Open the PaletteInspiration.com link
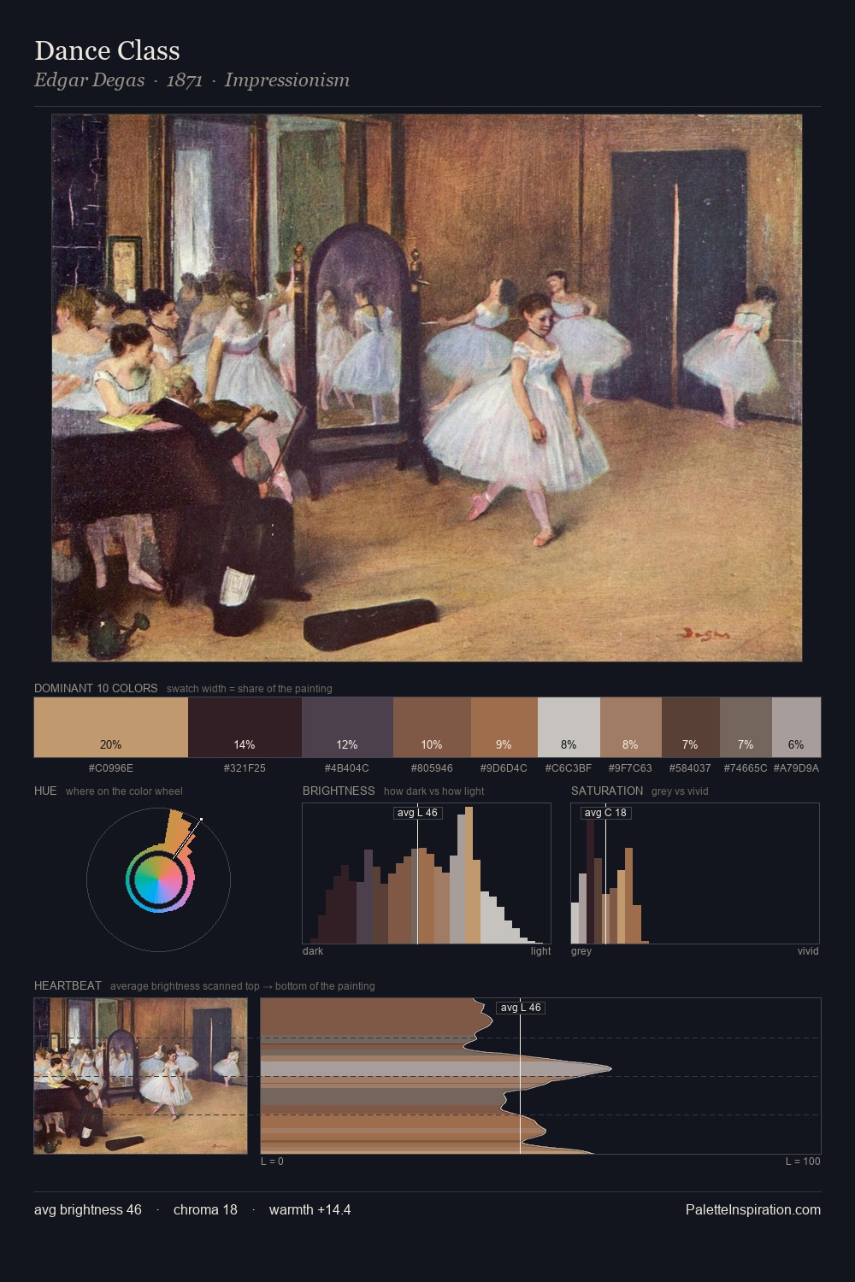The height and width of the screenshot is (1282, 855). pyautogui.click(x=753, y=1209)
